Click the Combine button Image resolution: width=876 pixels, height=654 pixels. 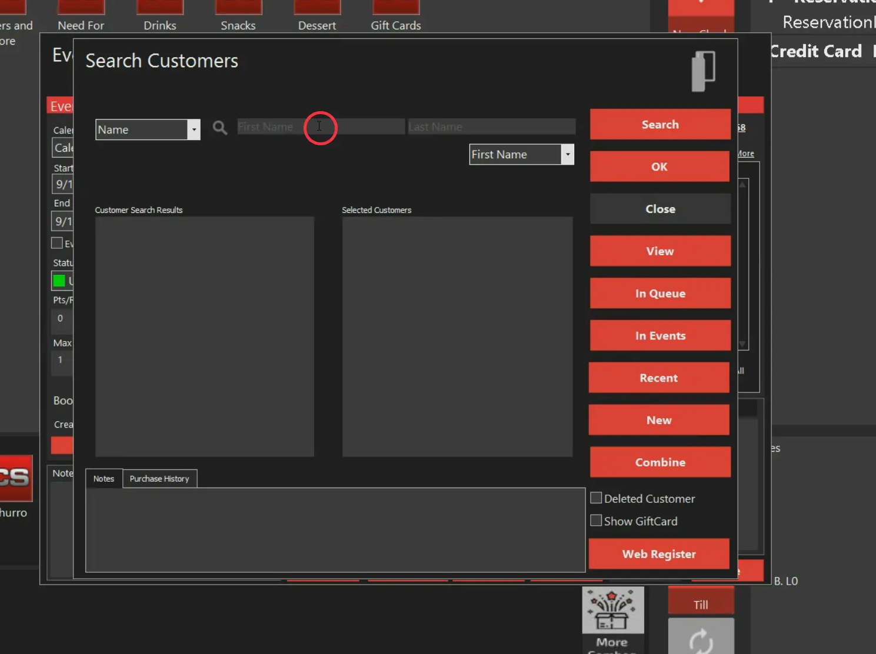coord(660,462)
